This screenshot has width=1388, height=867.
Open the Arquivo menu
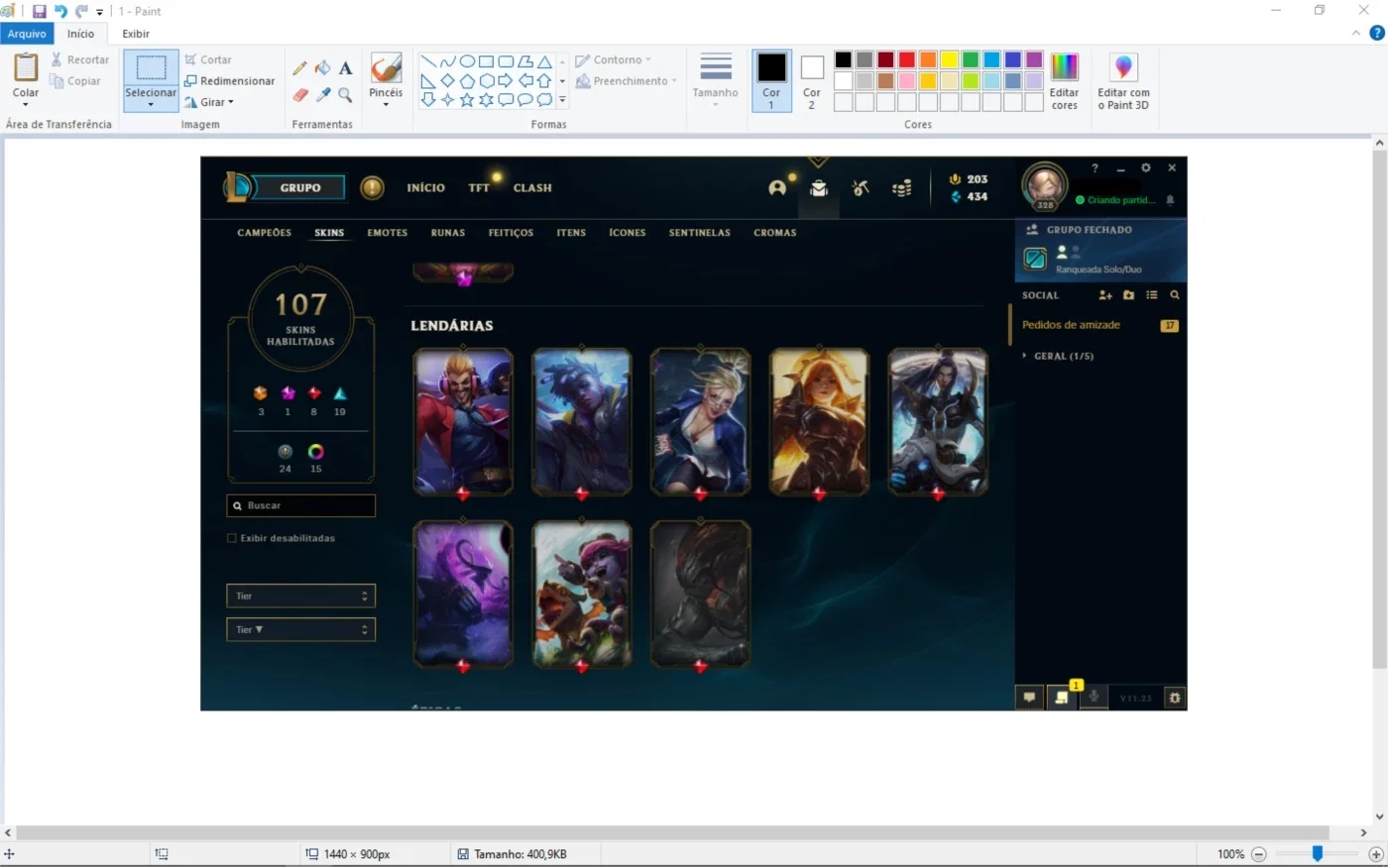27,34
